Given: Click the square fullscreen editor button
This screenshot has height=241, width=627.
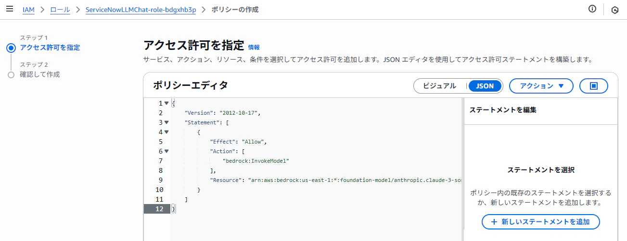Looking at the screenshot, I should point(594,86).
